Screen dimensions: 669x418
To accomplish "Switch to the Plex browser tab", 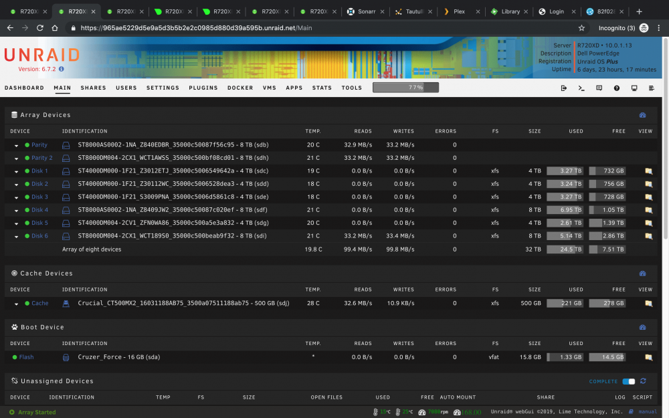I will point(459,11).
